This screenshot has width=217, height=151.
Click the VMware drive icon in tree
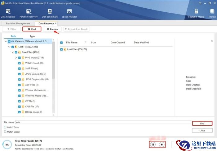tap(13, 41)
